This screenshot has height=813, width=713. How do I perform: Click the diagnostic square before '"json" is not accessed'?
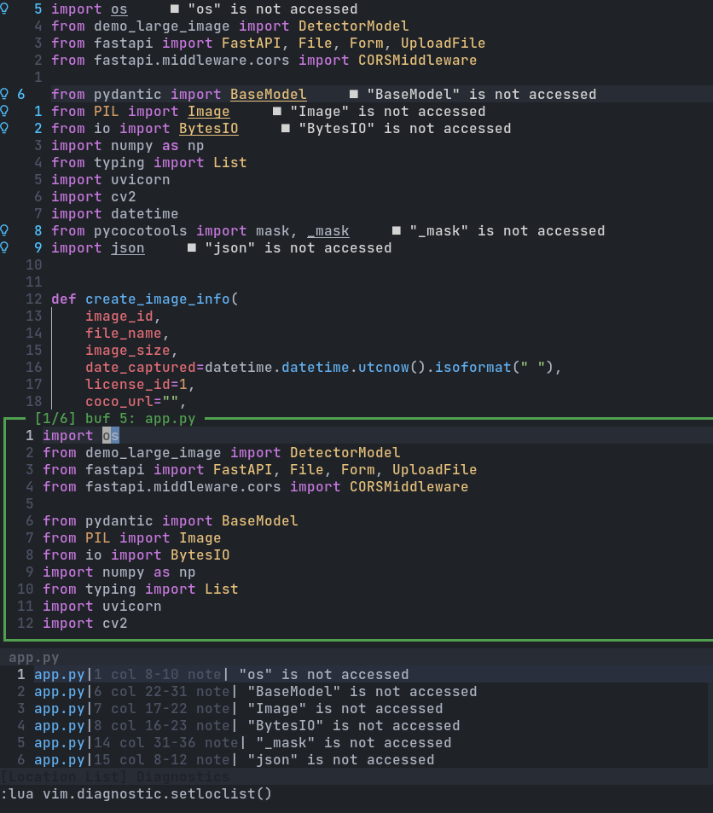191,247
